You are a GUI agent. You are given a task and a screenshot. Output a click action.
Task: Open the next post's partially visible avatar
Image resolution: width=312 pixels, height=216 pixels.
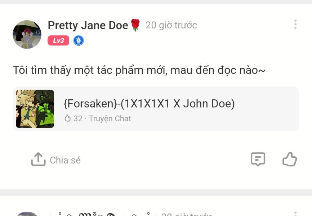pyautogui.click(x=27, y=214)
